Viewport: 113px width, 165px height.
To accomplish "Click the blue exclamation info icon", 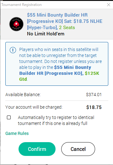I will click(x=13, y=50).
